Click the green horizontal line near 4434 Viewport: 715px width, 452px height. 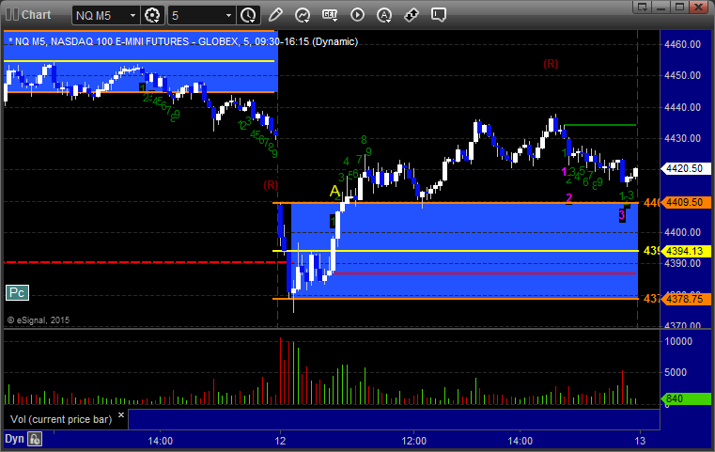[x=599, y=125]
